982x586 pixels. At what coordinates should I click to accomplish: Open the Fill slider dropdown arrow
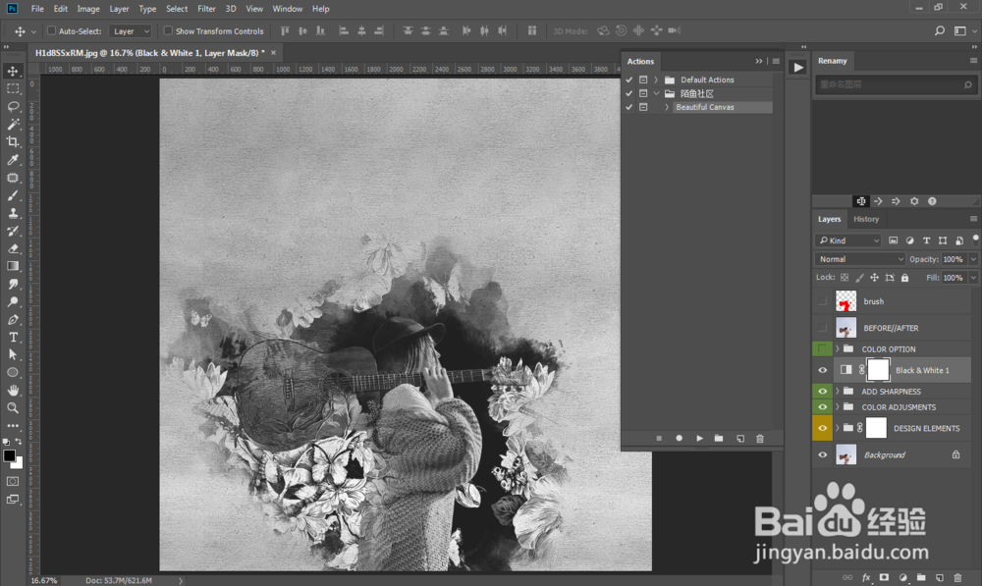click(x=973, y=278)
